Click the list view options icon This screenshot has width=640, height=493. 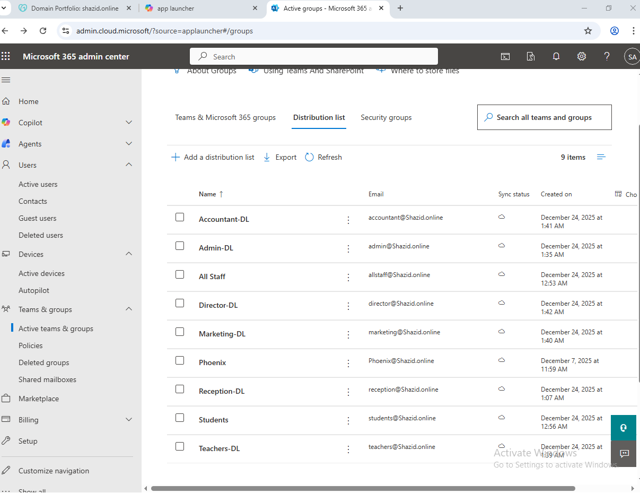[601, 157]
